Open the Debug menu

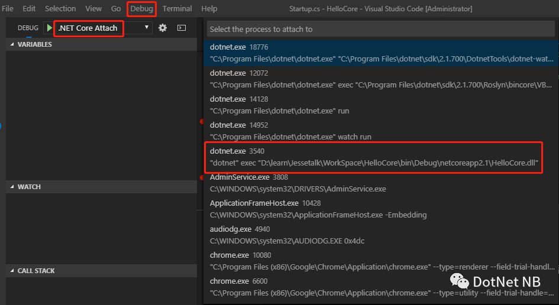click(141, 8)
